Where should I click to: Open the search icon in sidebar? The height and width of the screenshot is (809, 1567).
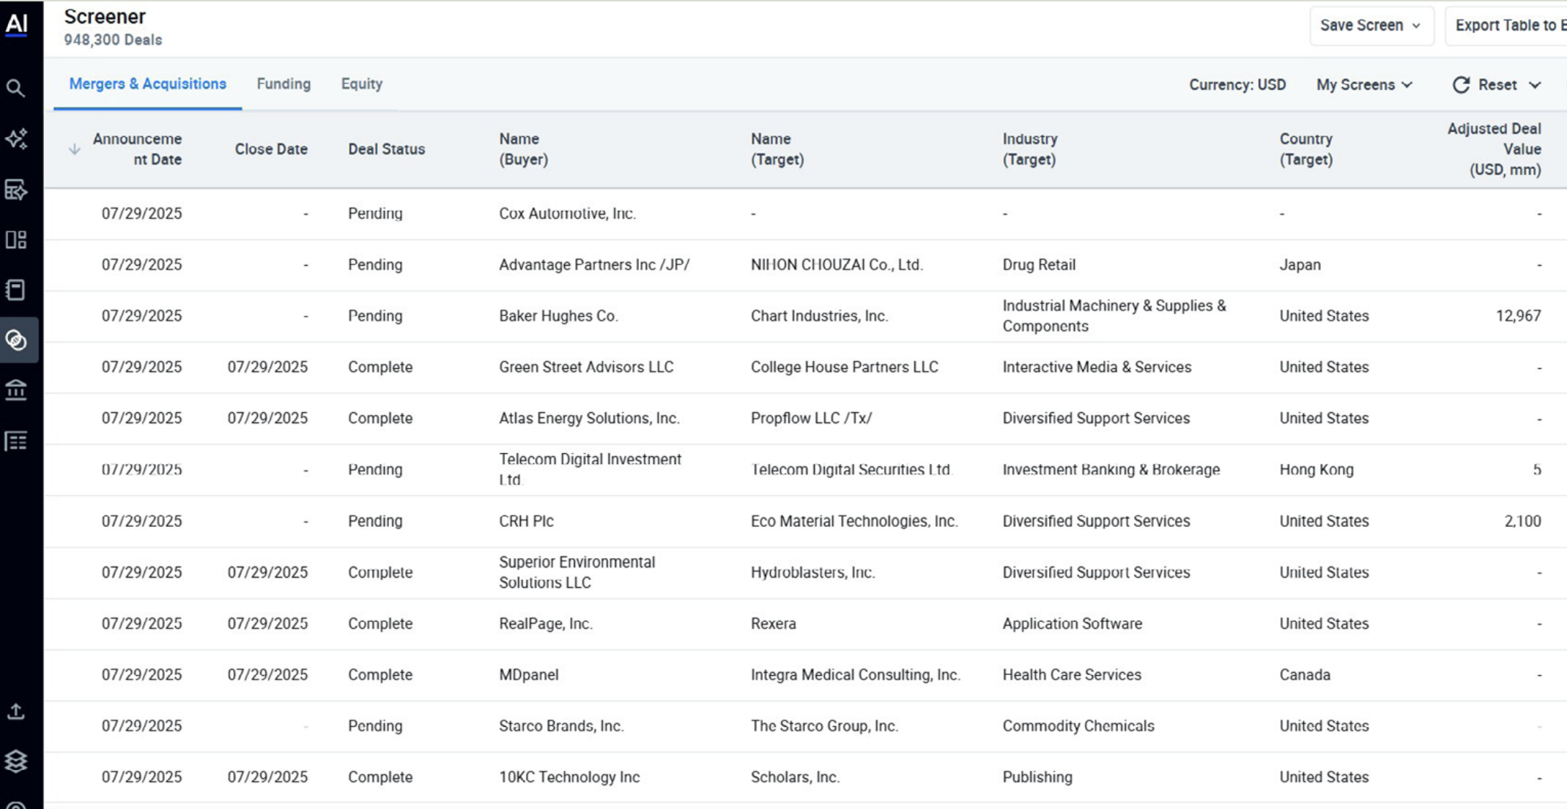pos(15,89)
